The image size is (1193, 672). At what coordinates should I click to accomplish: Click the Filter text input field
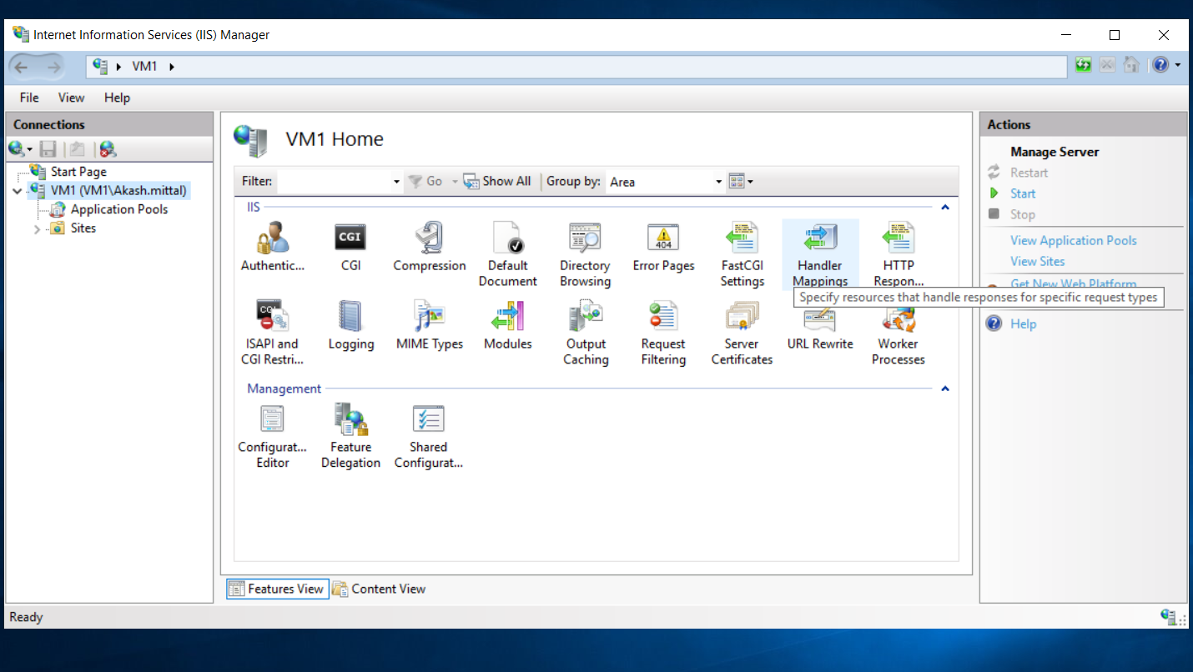334,182
